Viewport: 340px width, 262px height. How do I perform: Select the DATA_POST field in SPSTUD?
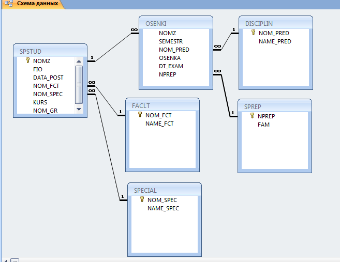tap(48, 78)
